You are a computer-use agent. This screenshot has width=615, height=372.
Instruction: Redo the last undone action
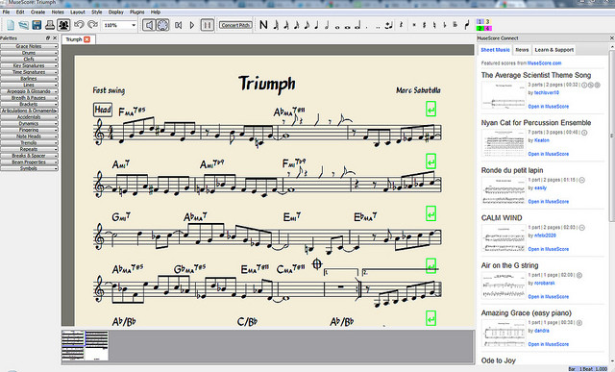pyautogui.click(x=93, y=25)
